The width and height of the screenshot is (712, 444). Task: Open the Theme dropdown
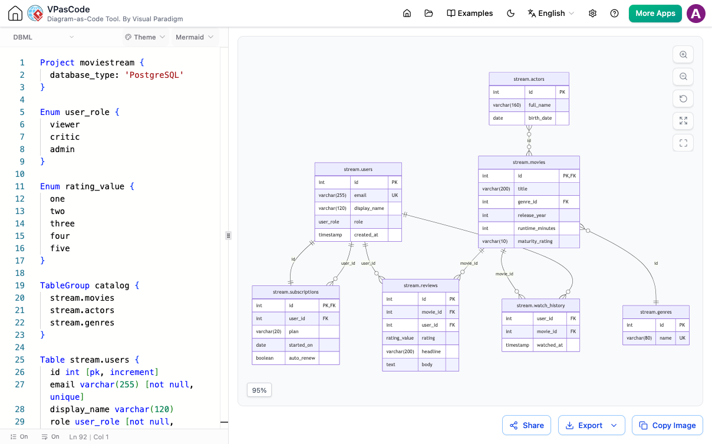[x=144, y=37]
